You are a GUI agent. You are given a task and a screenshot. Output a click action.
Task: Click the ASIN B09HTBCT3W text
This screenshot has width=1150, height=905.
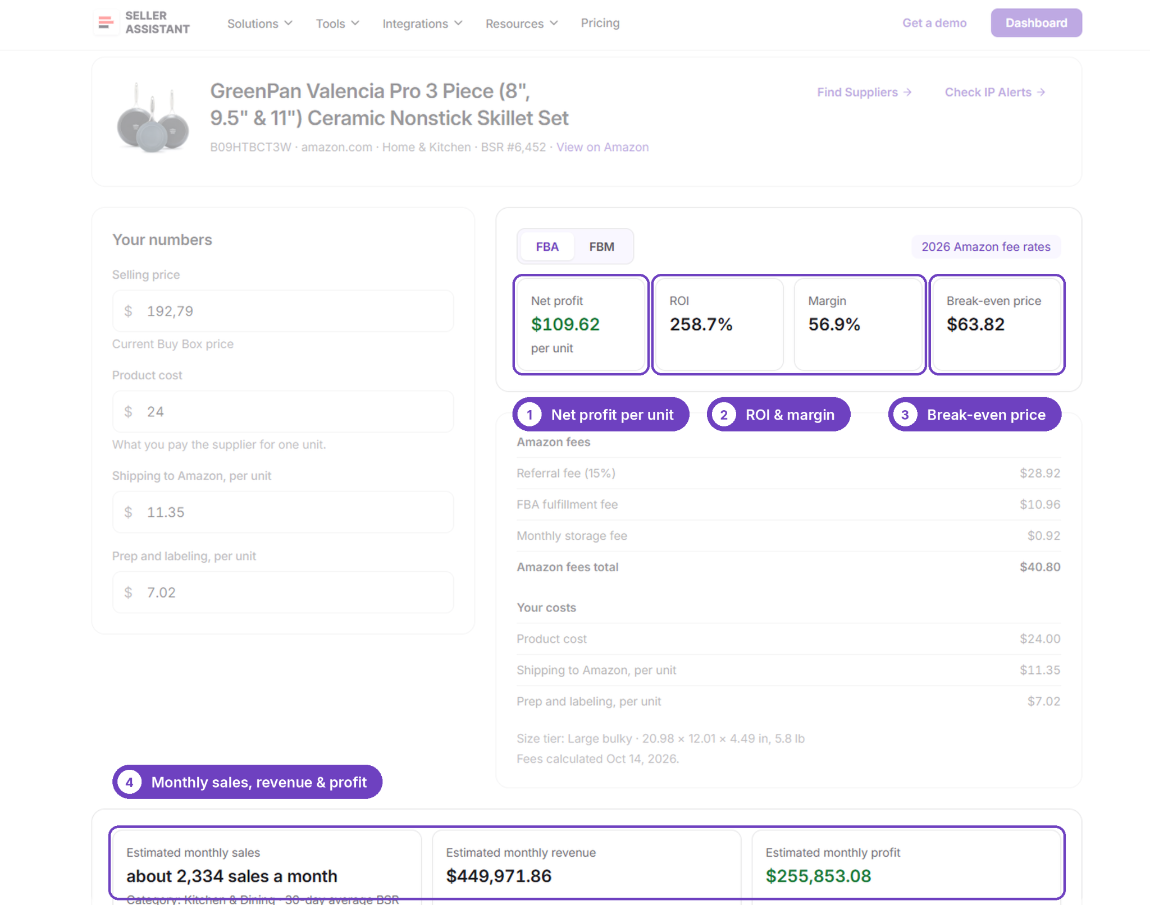(x=250, y=147)
